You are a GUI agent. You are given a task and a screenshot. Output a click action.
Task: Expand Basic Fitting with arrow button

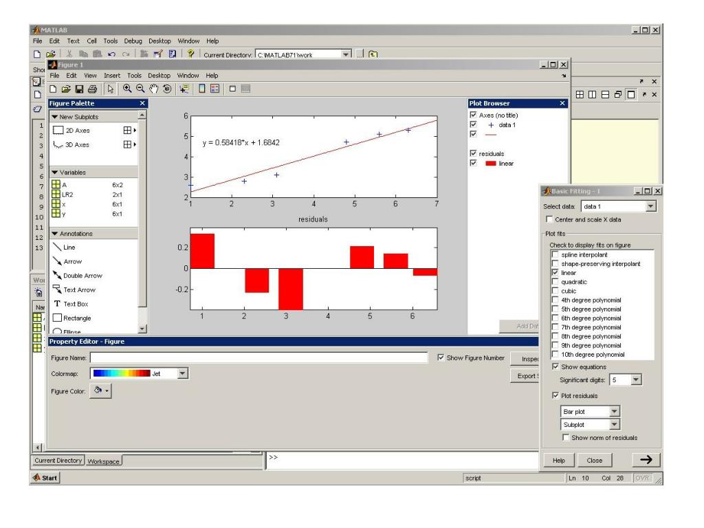pos(646,460)
